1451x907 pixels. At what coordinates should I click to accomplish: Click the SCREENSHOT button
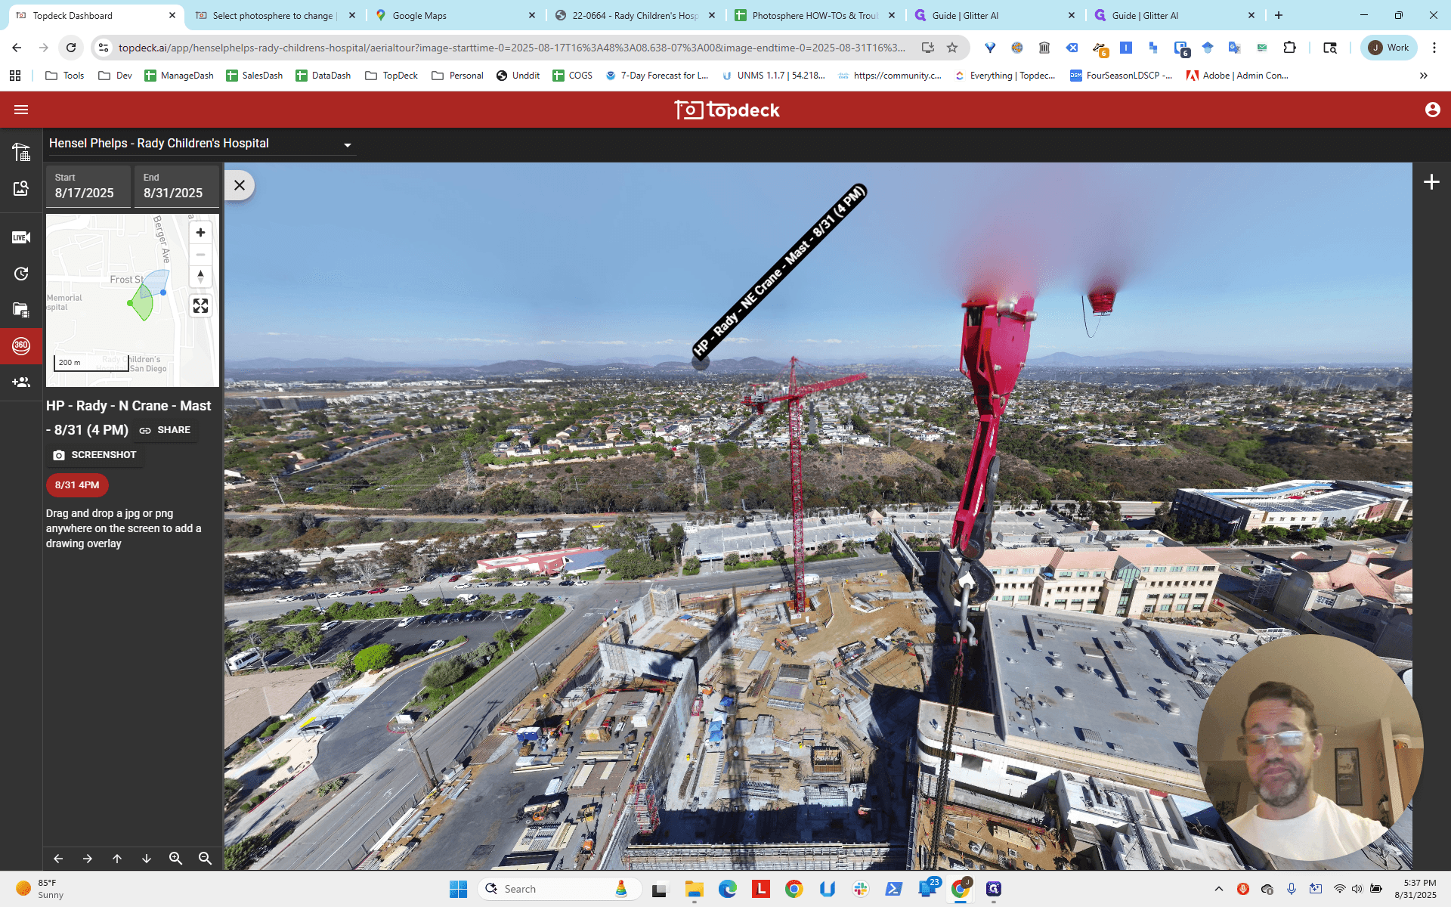[x=95, y=455]
